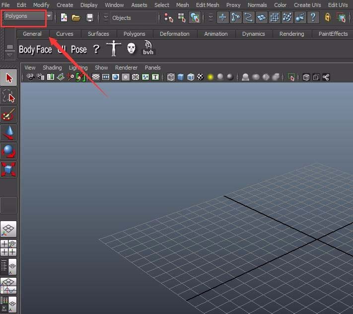Open camera attributes from panel toolbar

41,77
